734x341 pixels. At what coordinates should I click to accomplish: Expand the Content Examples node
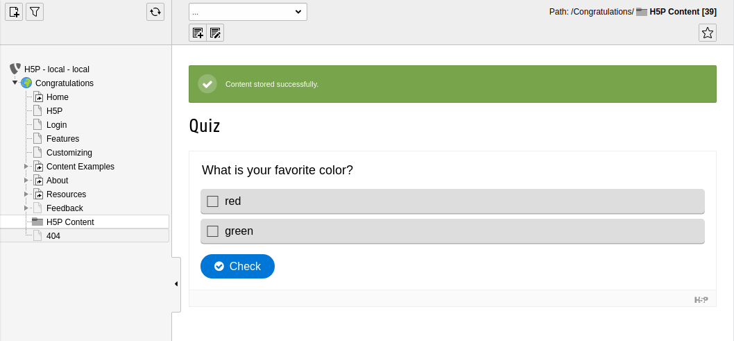[26, 166]
